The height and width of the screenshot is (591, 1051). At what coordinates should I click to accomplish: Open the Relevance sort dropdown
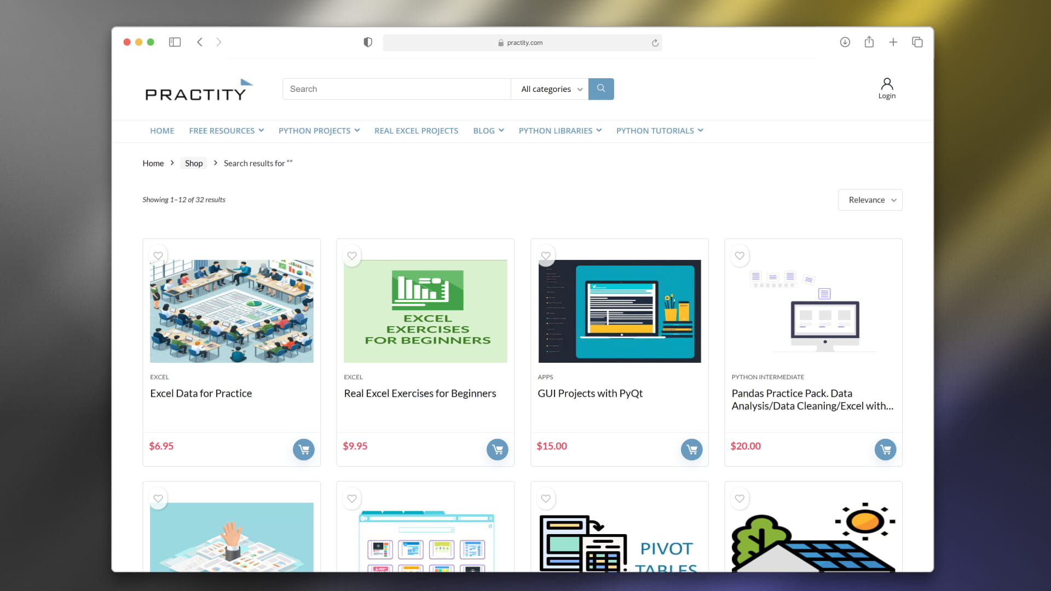pyautogui.click(x=870, y=200)
